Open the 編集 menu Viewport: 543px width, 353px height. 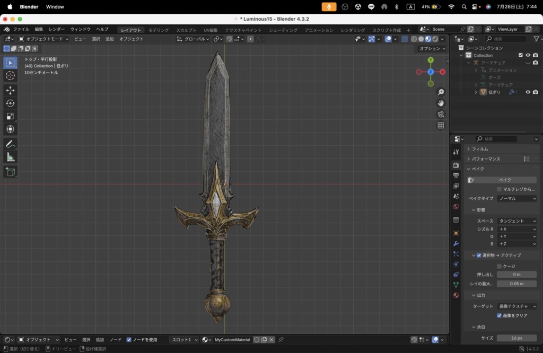(39, 29)
